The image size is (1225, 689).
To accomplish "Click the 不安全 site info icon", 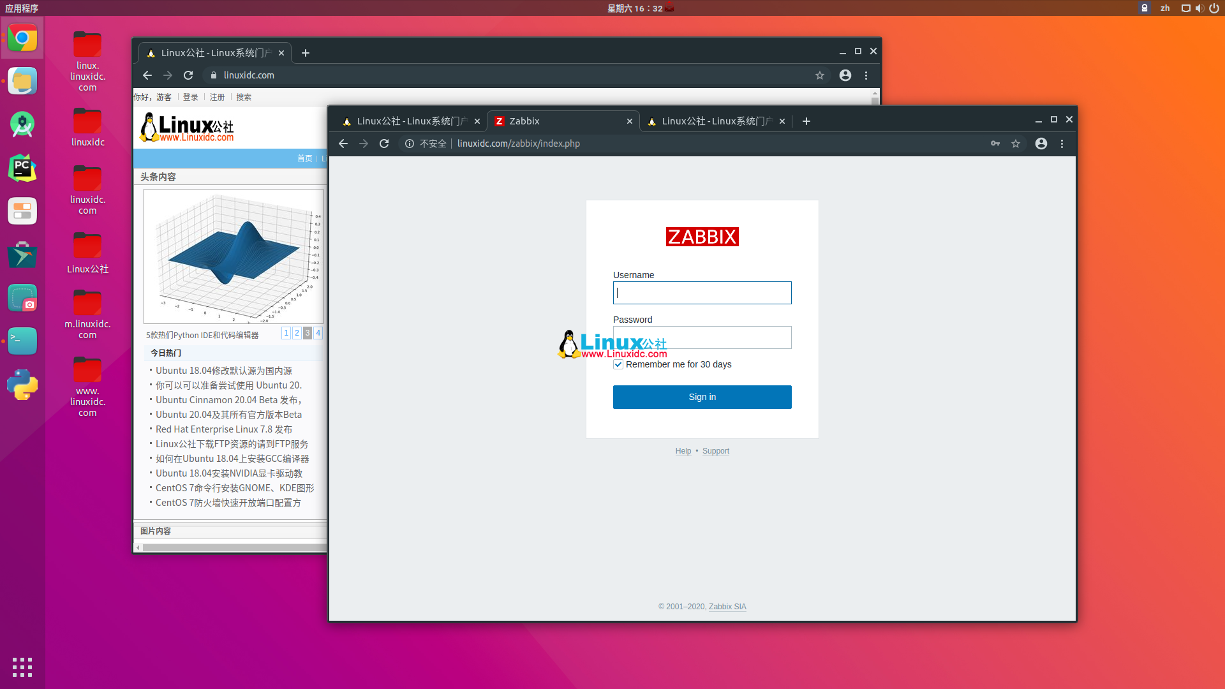I will 410,144.
